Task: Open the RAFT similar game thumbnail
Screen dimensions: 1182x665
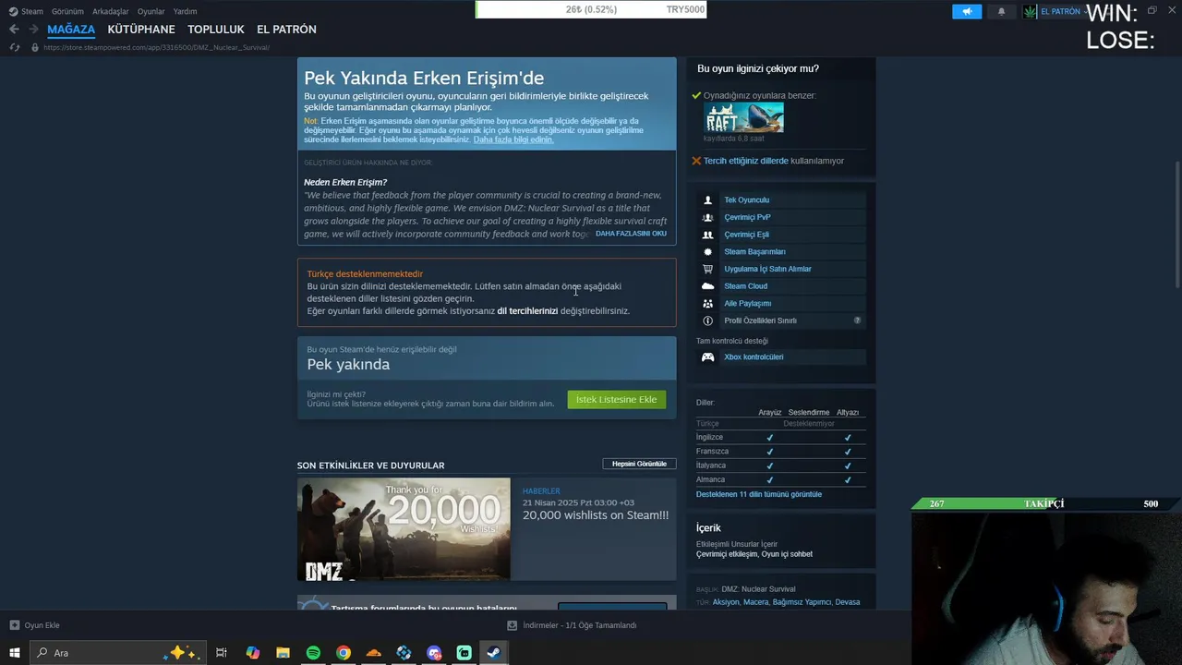Action: (743, 117)
